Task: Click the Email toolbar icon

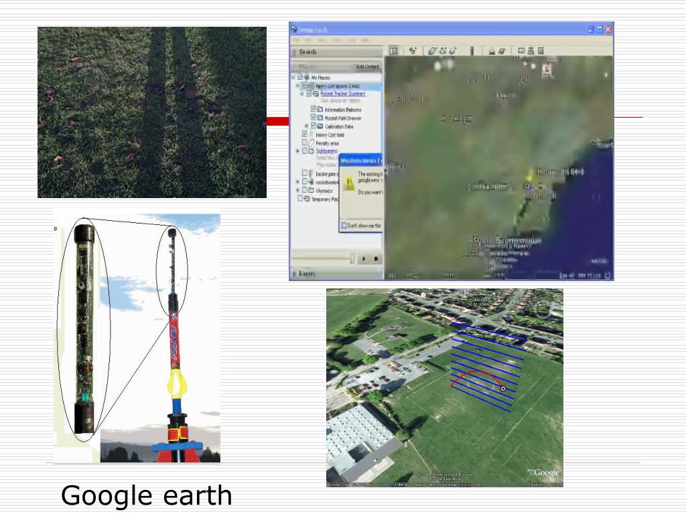Action: tap(521, 51)
